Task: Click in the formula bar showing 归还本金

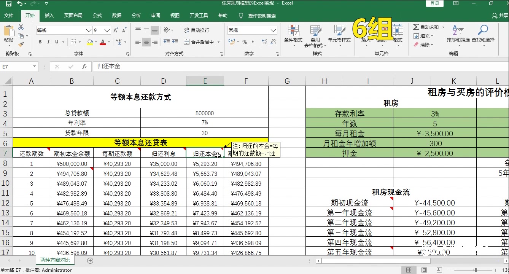Action: coord(301,66)
